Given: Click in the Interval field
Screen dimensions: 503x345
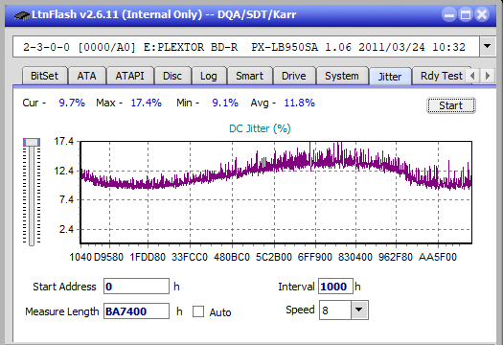Looking at the screenshot, I should (335, 287).
